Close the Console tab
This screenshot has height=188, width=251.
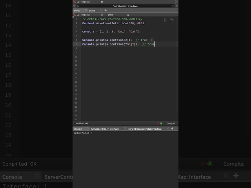click(x=88, y=128)
